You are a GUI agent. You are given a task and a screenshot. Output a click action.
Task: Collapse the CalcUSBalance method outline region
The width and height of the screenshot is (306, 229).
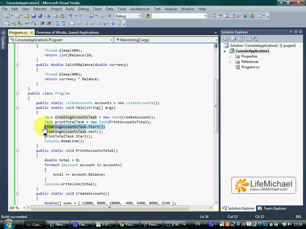17,65
